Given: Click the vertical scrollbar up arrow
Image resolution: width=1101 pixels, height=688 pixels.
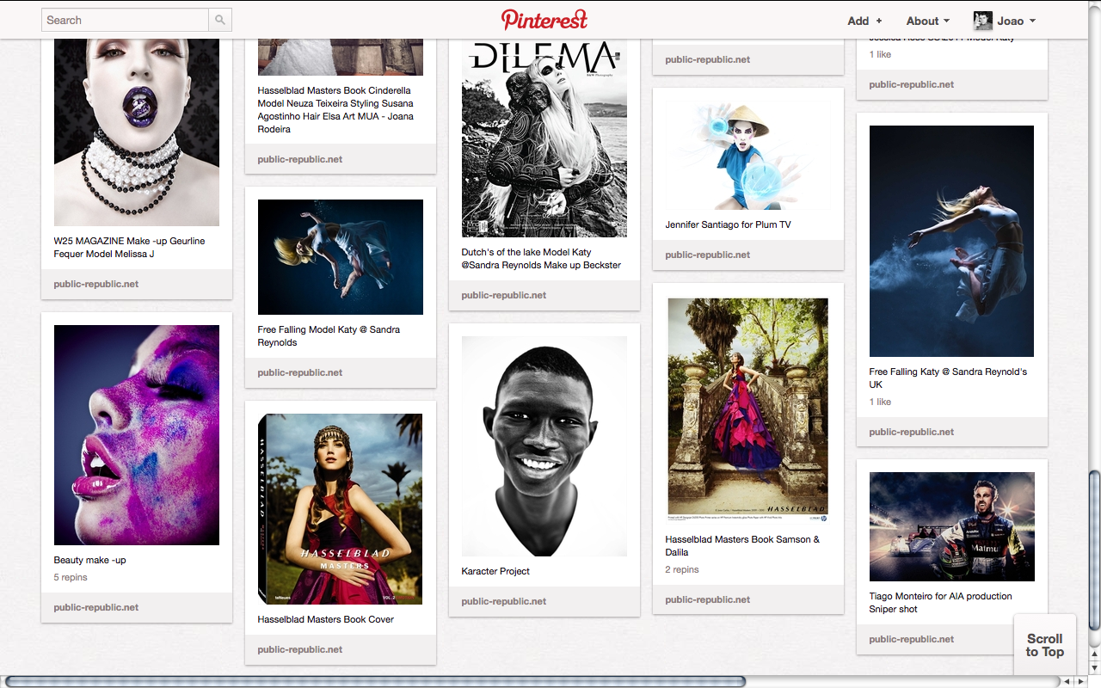Looking at the screenshot, I should (x=1093, y=652).
